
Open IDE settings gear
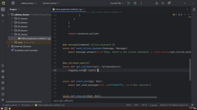tap(169, 3)
